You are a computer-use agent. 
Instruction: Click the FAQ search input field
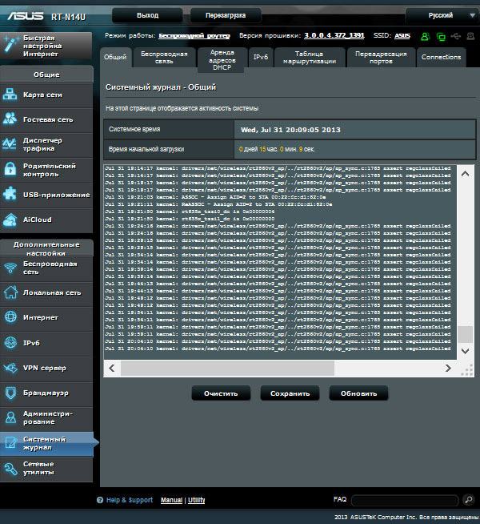pyautogui.click(x=406, y=500)
